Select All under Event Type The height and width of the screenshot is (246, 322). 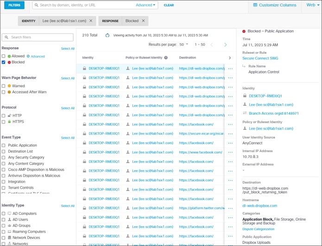pos(68,138)
